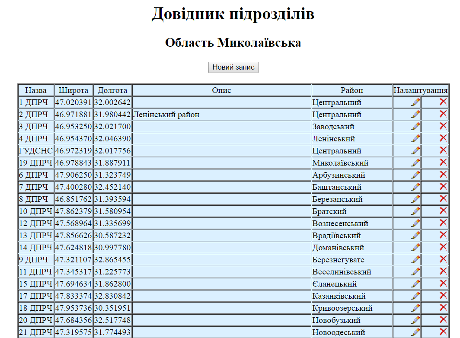Select the latitude cell 47.906250
Screen dimensions: 460x338
73,175
